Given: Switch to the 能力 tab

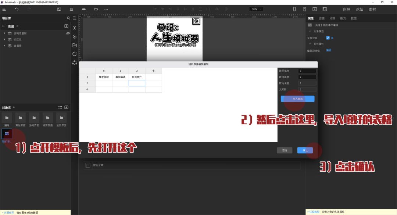Looking at the screenshot, I should point(343,18).
